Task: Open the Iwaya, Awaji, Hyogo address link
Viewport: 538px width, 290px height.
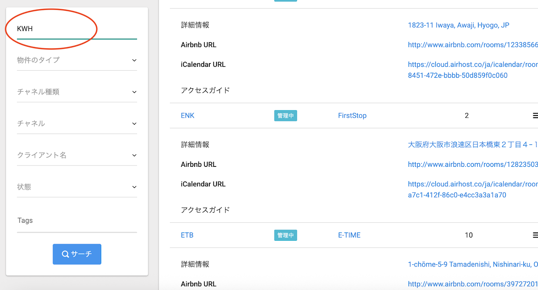Action: tap(459, 25)
